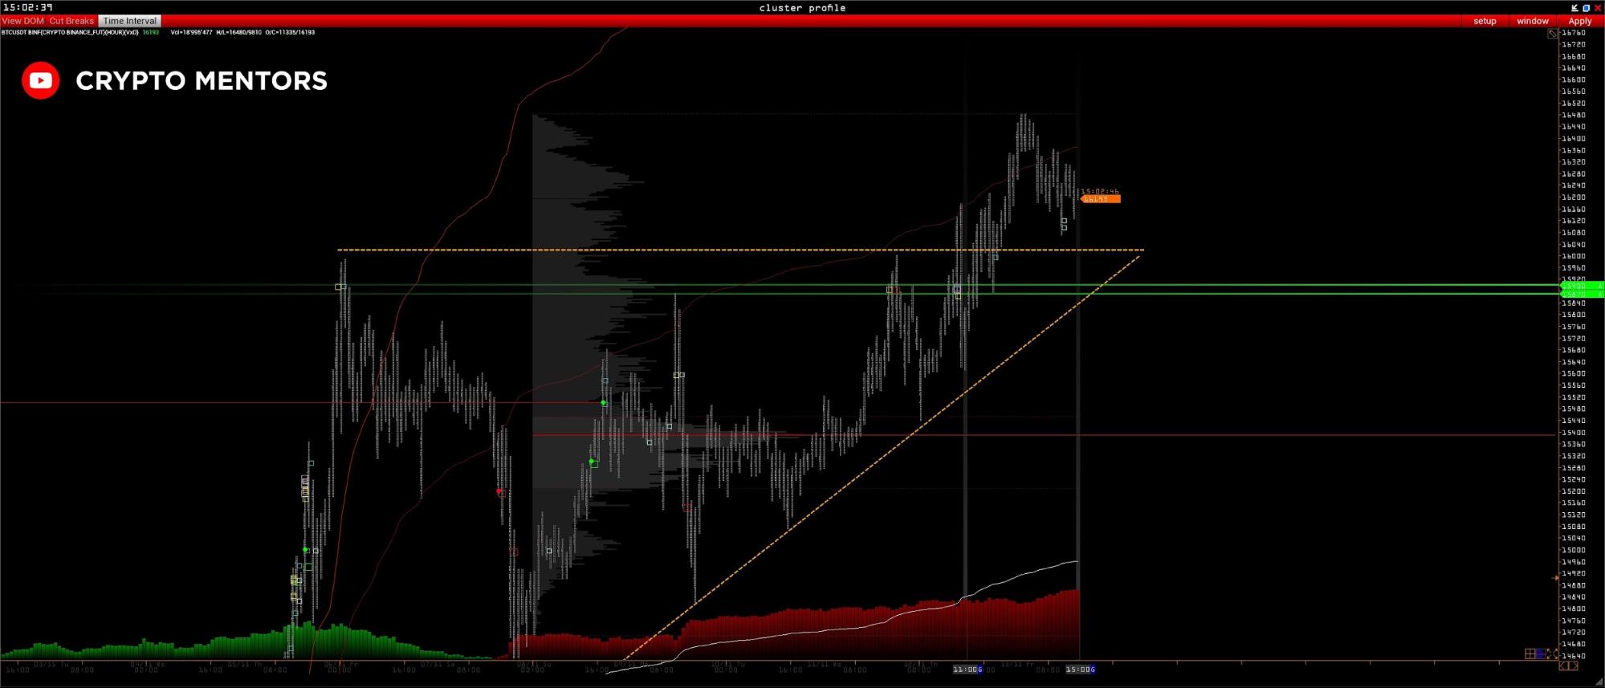Image resolution: width=1605 pixels, height=688 pixels.
Task: Click the 14640 price scale label
Action: (x=1574, y=656)
